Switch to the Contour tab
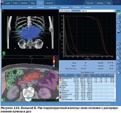Viewport: 121px width, 113px height. click(24, 3)
